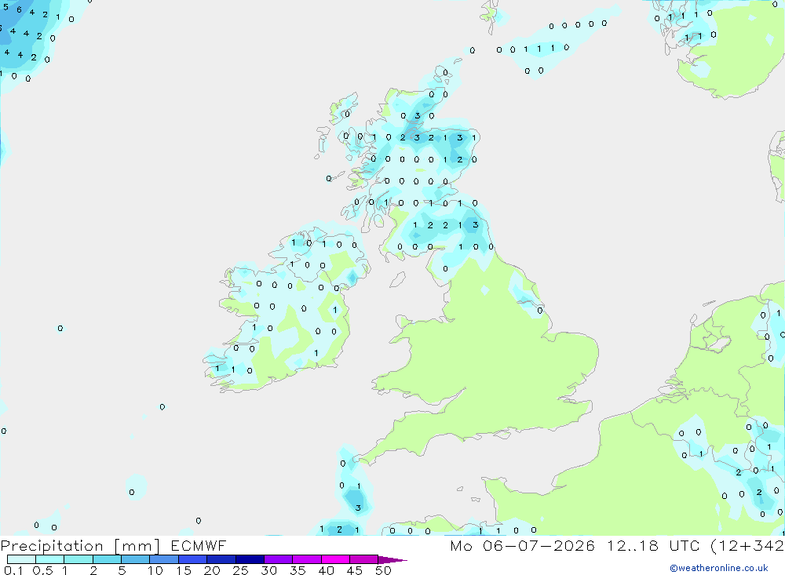Pick the 2–5 mm legend color box

pos(107,559)
